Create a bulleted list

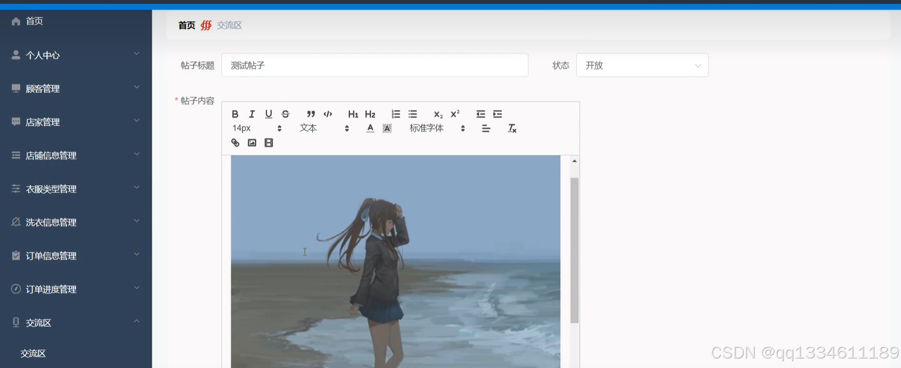(413, 114)
